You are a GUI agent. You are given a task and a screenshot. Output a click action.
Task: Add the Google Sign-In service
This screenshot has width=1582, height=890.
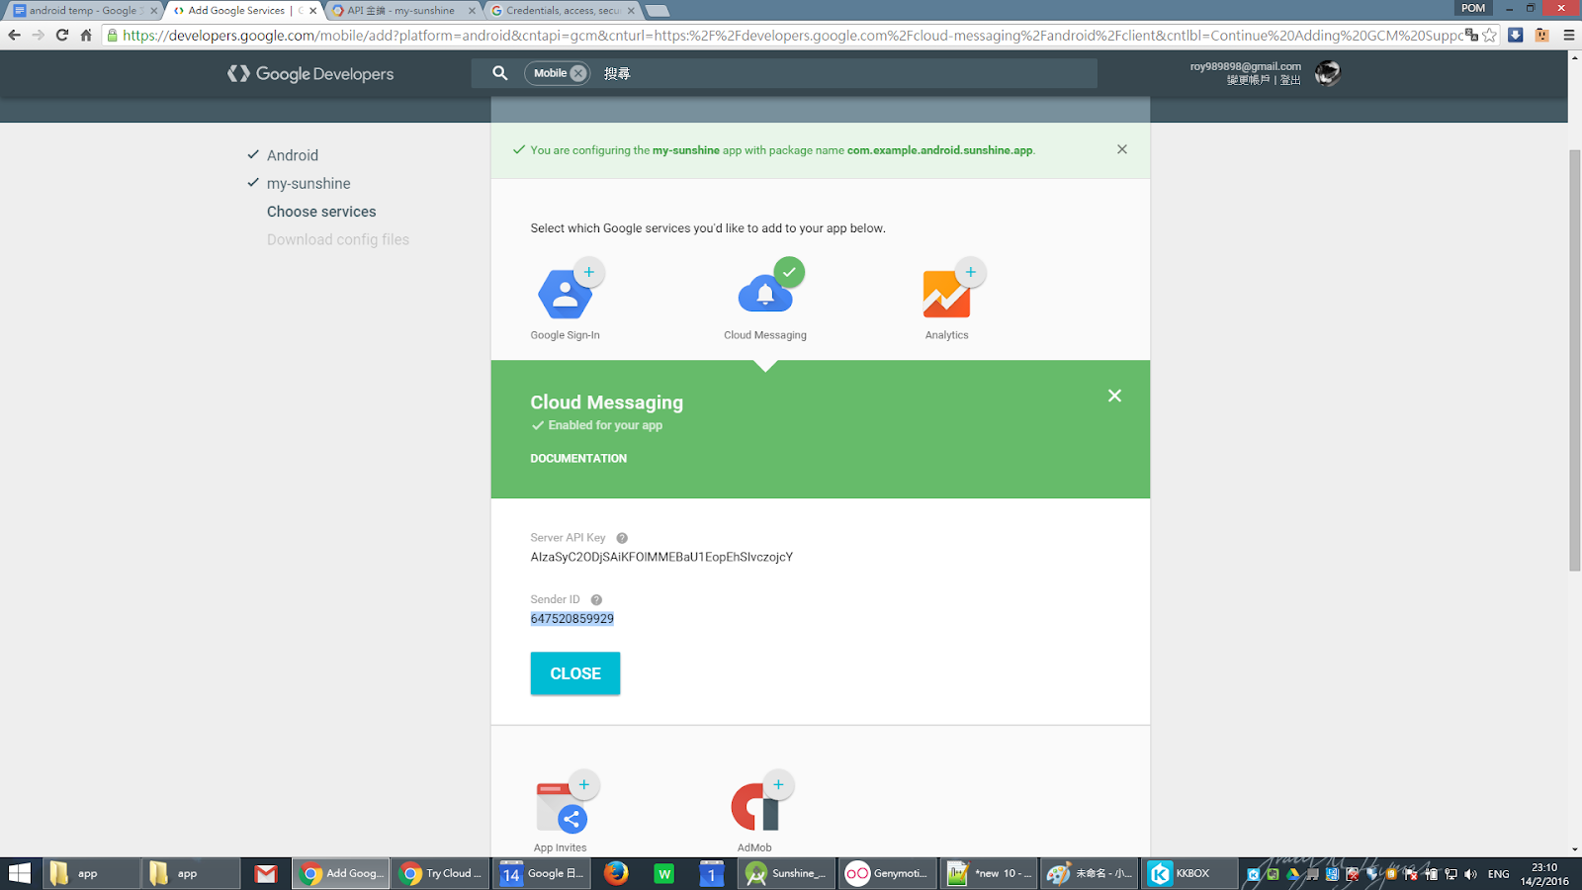(x=589, y=272)
